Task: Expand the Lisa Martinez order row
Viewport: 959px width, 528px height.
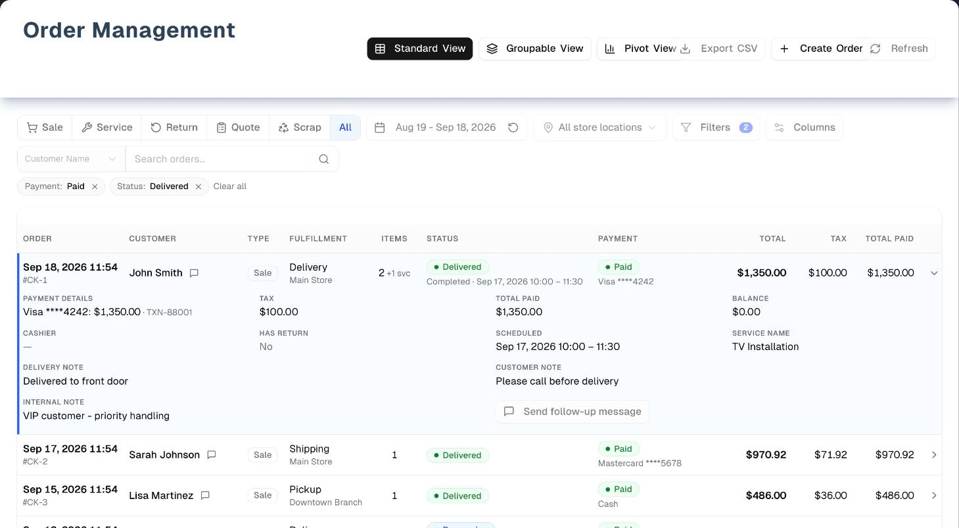Action: coord(934,496)
